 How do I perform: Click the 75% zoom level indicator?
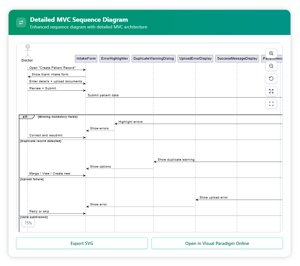click(28, 223)
